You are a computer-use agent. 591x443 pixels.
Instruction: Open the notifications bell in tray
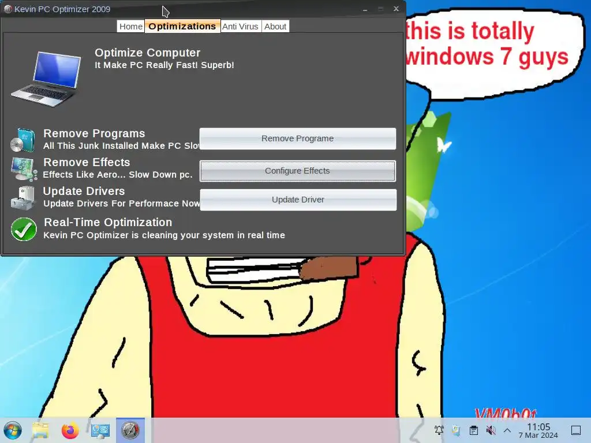439,430
